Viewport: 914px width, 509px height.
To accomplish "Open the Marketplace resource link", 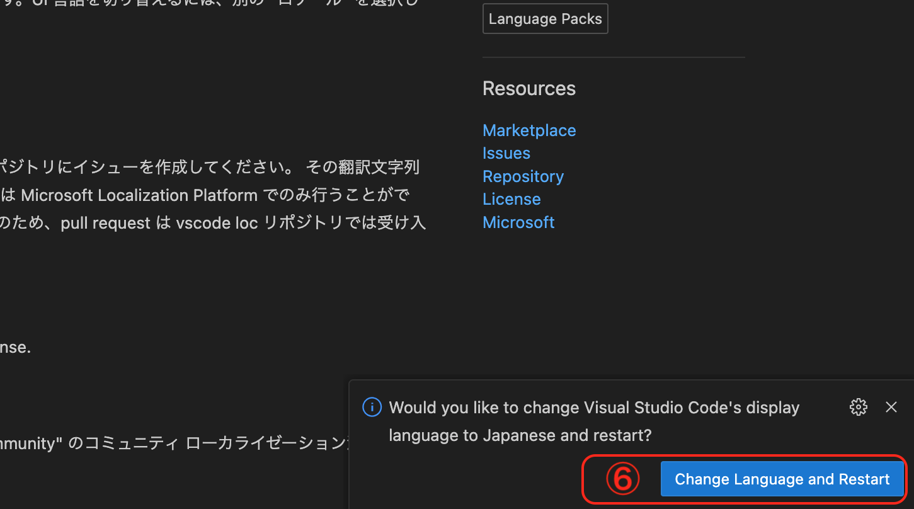I will (529, 130).
